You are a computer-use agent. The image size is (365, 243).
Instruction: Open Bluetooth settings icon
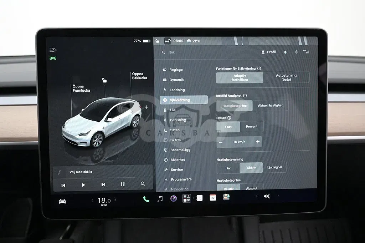(296, 52)
